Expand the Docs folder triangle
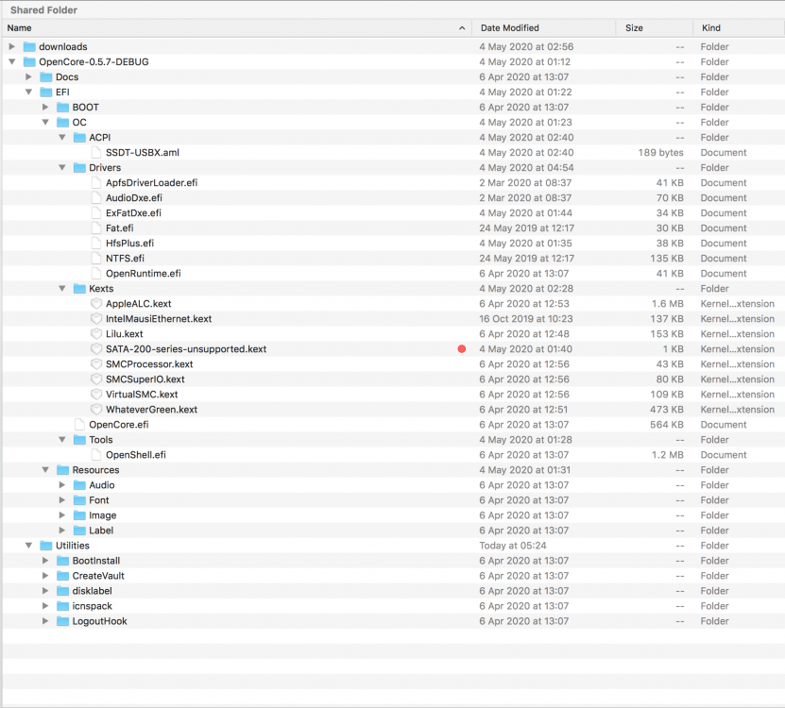This screenshot has width=785, height=708. coord(28,76)
